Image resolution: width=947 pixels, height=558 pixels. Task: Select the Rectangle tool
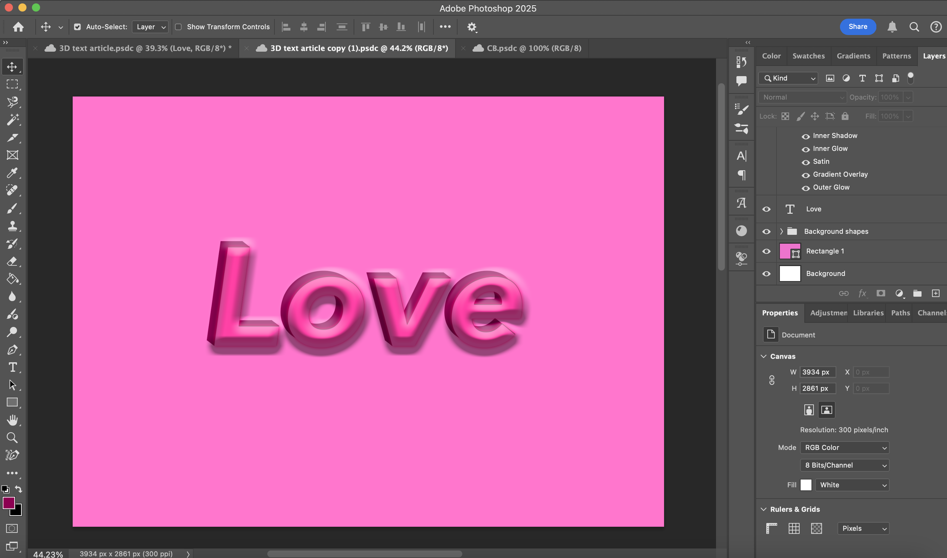coord(12,402)
